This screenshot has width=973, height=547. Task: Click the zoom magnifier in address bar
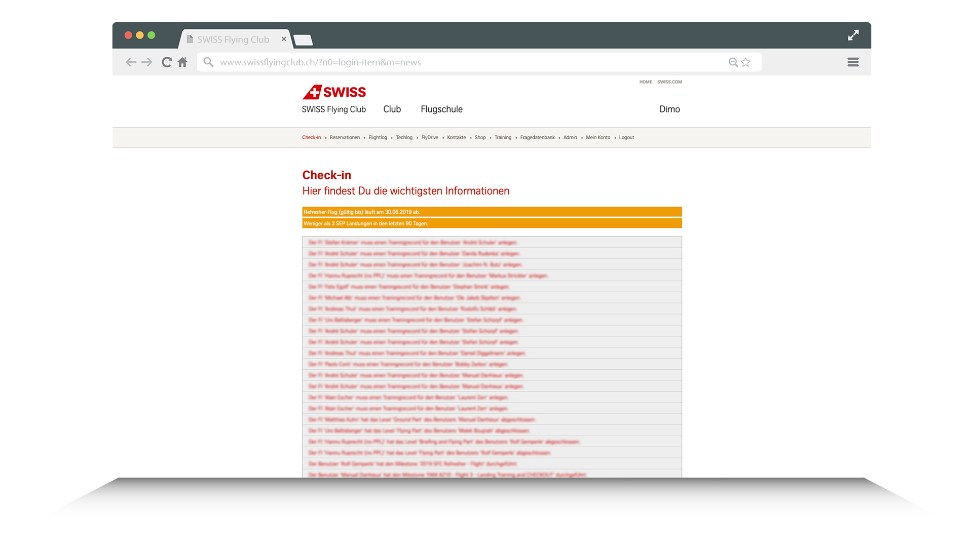(x=733, y=62)
